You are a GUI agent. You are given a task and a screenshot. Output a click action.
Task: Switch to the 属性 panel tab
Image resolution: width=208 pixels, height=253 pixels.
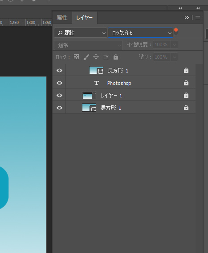tap(62, 18)
